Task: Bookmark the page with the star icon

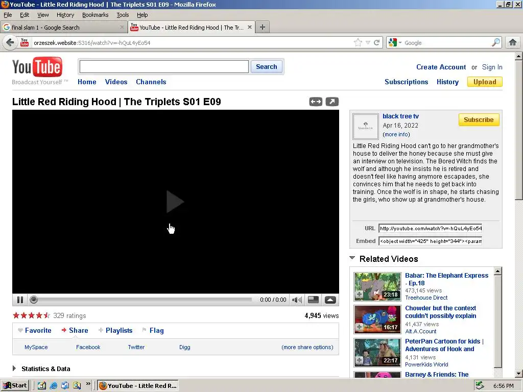Action: pyautogui.click(x=358, y=43)
